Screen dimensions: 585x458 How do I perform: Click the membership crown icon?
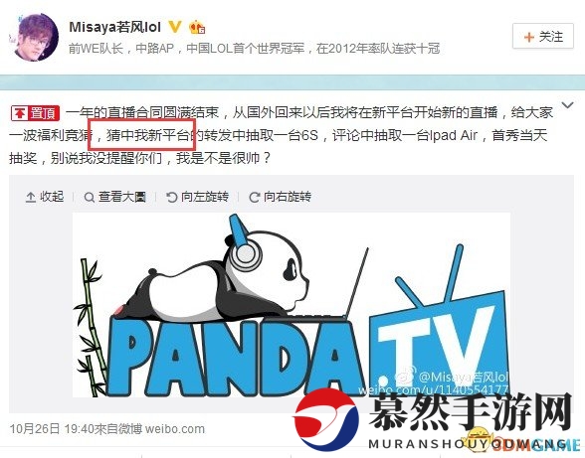pyautogui.click(x=197, y=28)
